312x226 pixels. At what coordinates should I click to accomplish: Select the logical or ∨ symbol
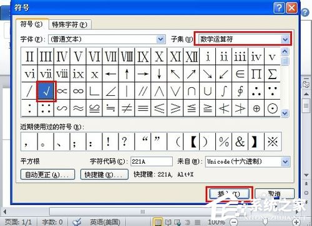tap(175, 91)
